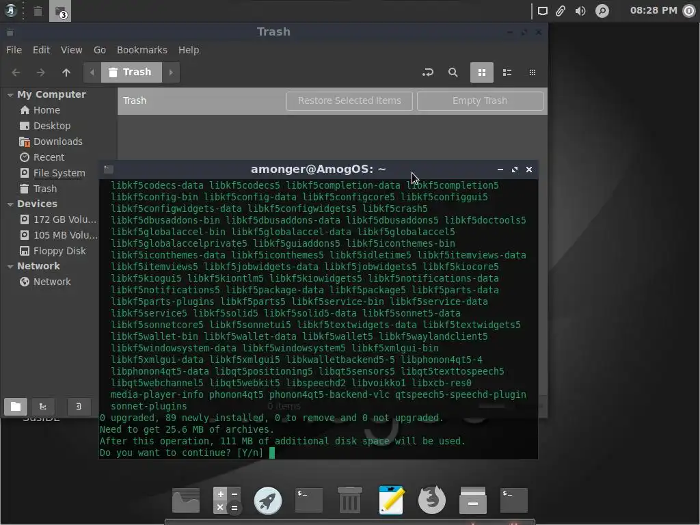Collapse the Devices section

(x=10, y=204)
